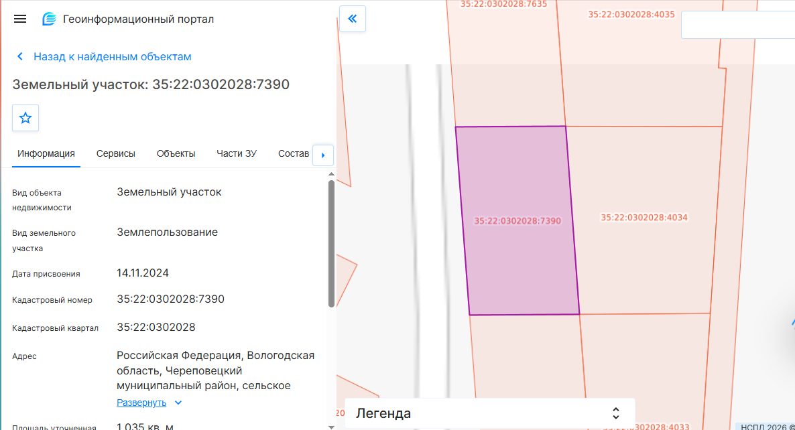795x430 pixels.
Task: Open the hamburger main menu
Action: 19,19
